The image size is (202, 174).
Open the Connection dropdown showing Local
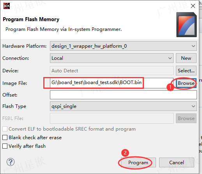coord(112,58)
